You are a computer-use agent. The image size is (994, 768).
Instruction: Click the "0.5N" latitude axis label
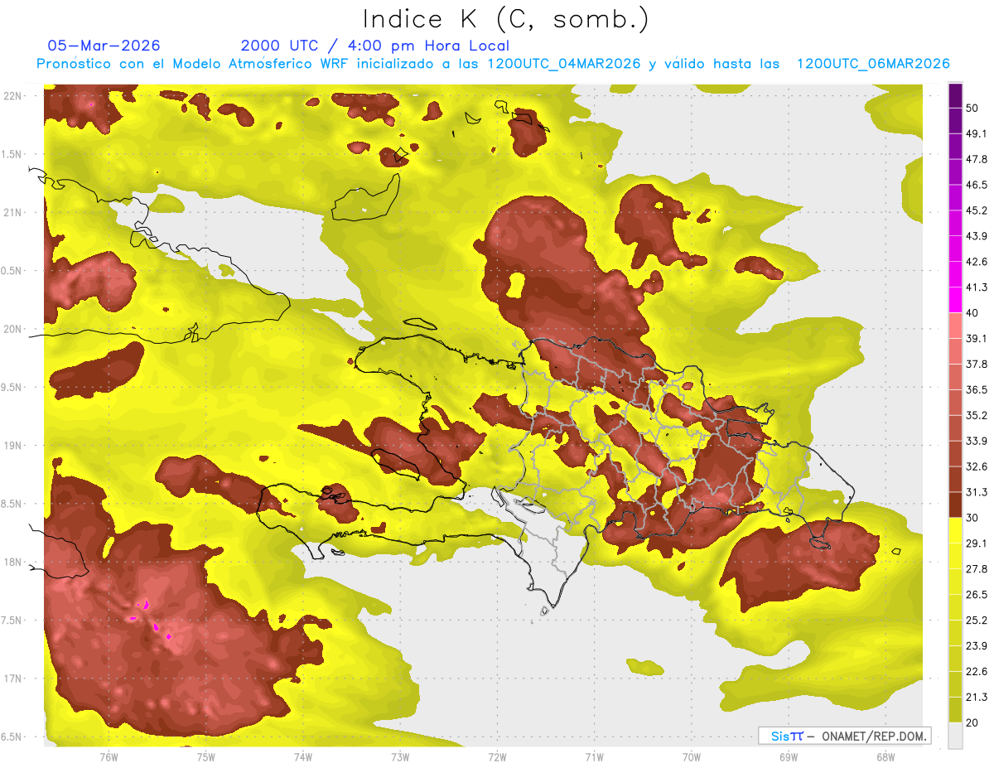coord(12,271)
